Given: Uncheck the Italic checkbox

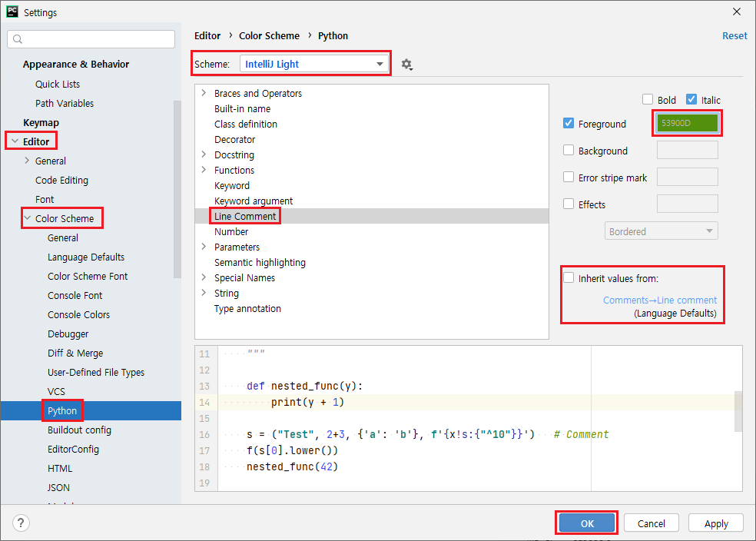Looking at the screenshot, I should coord(691,99).
